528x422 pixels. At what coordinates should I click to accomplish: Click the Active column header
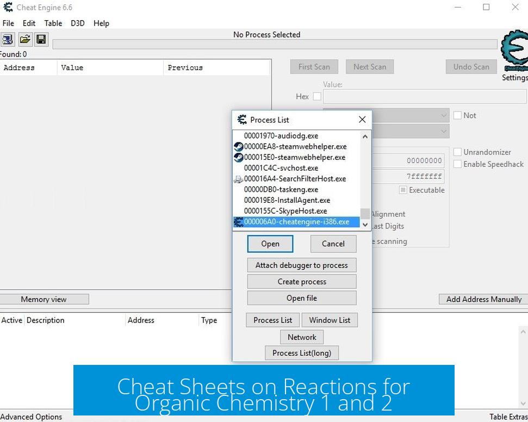pyautogui.click(x=12, y=320)
